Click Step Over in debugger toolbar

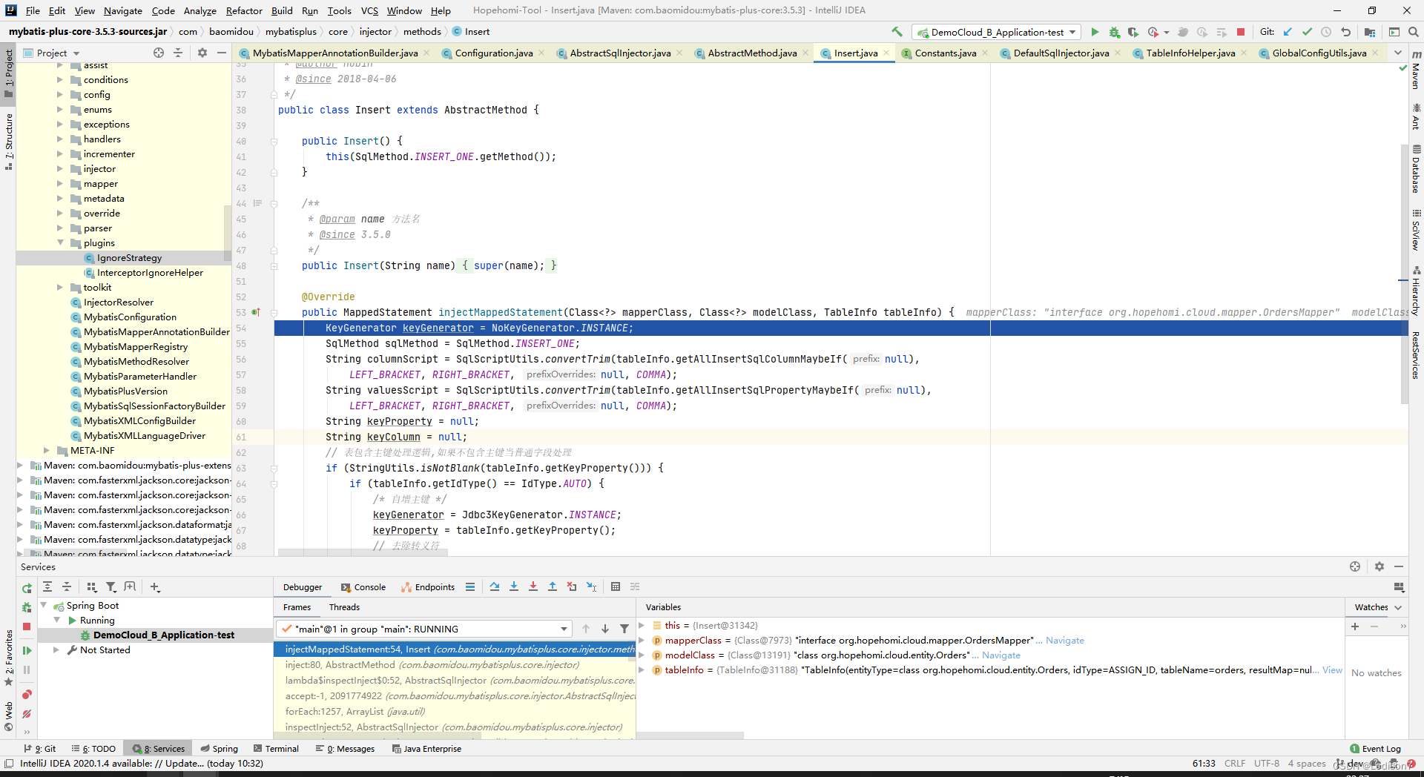[x=495, y=586]
